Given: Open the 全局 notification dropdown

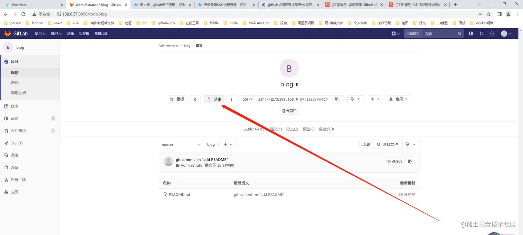Looking at the screenshot, I should click(398, 99).
